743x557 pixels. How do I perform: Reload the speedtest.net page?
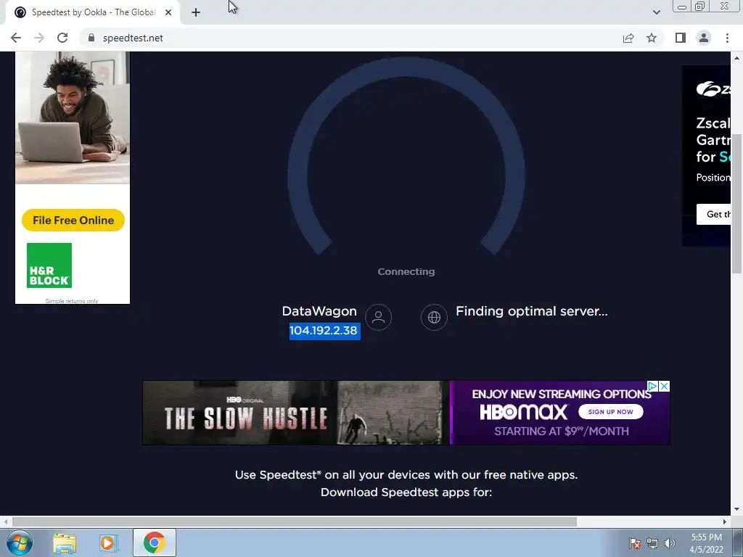click(x=62, y=38)
